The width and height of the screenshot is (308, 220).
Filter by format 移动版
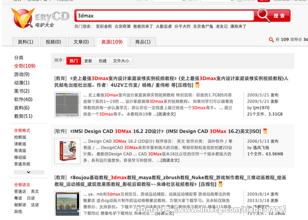[20, 157]
